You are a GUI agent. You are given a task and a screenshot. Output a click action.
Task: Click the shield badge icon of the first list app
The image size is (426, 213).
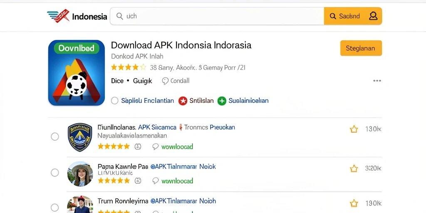pyautogui.click(x=80, y=137)
